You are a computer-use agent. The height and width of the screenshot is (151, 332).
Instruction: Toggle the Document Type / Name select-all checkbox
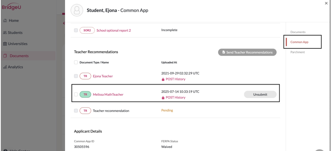76,62
